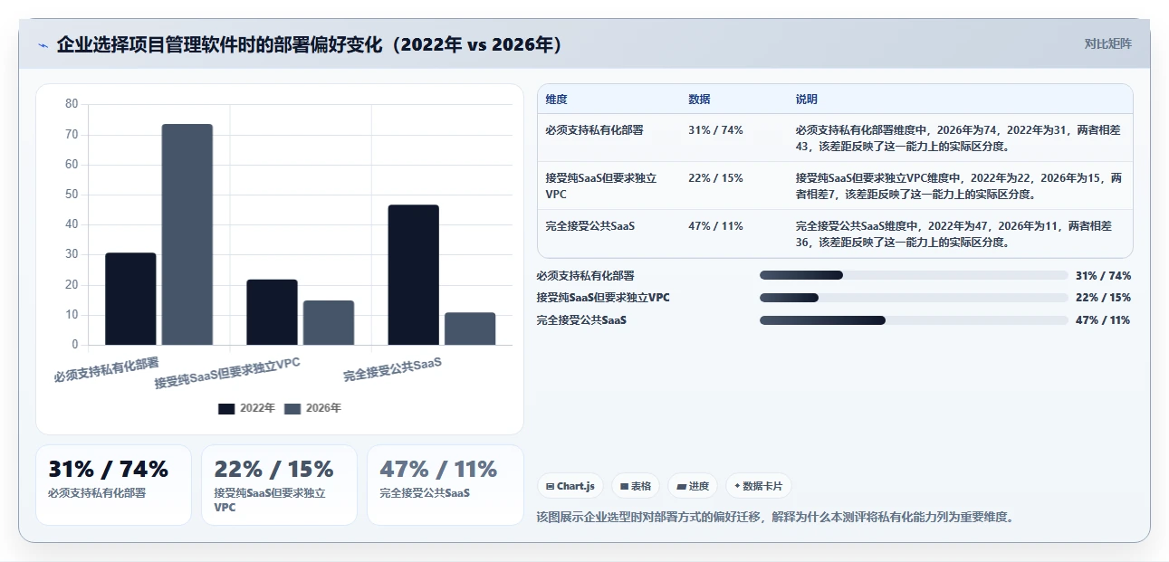Image resolution: width=1169 pixels, height=562 pixels.
Task: Click the 对比矩阵 label at top right
Action: (x=1107, y=43)
